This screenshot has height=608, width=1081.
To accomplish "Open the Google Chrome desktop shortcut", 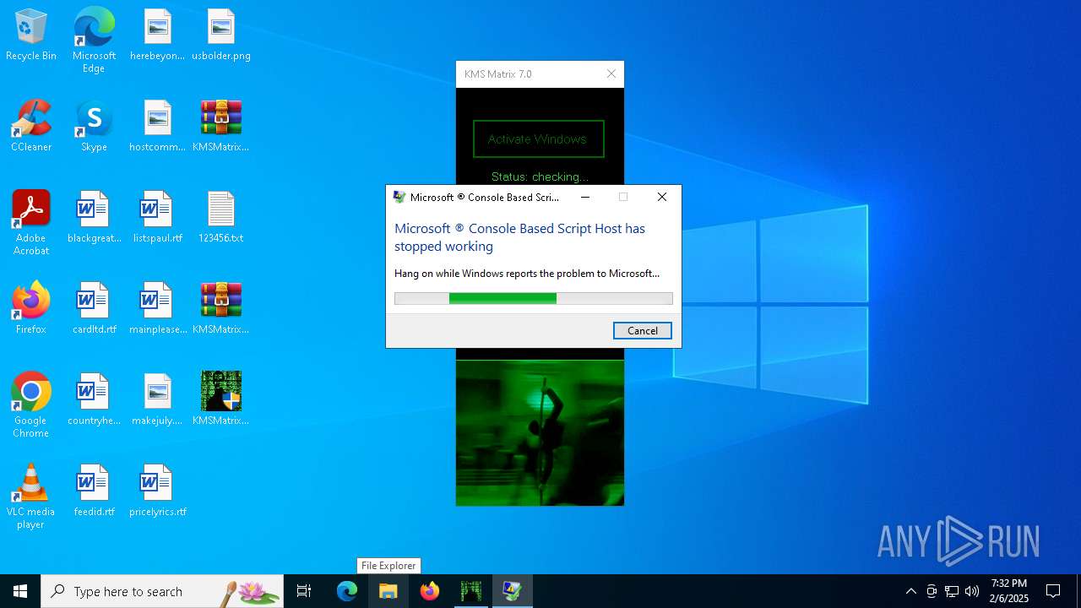I will 31,405.
